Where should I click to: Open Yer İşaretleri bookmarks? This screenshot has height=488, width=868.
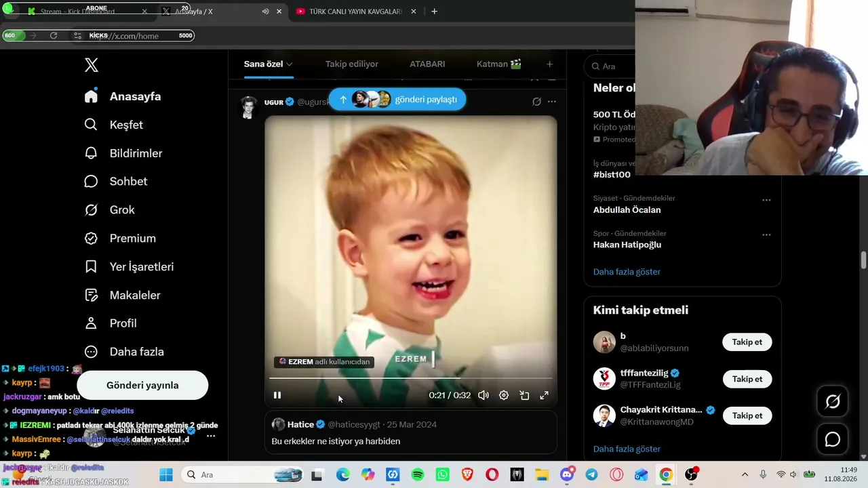click(129, 266)
